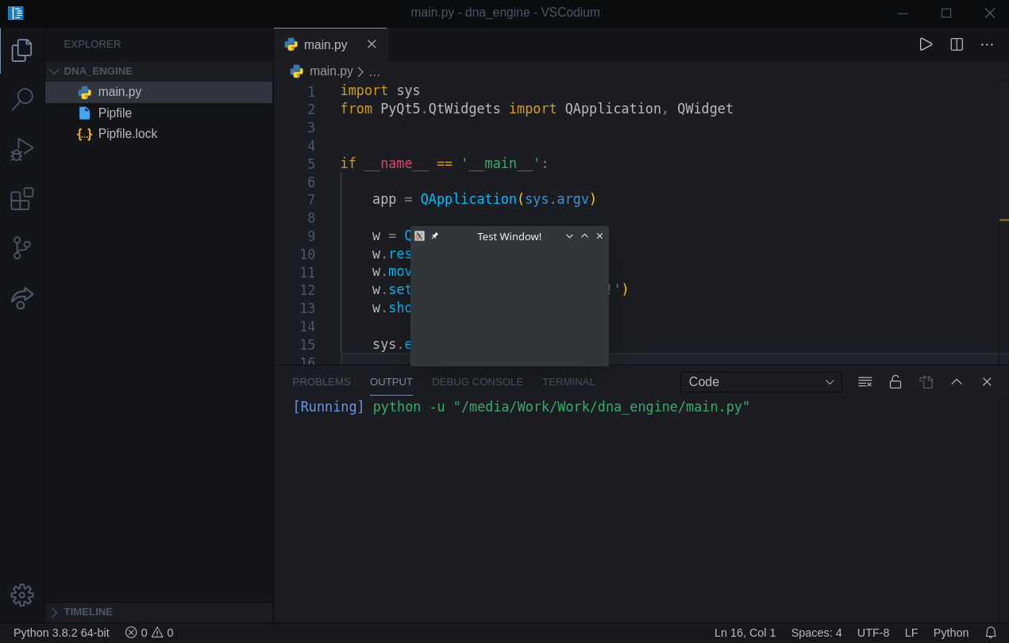Change indentation via Spaces: 4
This screenshot has width=1009, height=643.
(816, 633)
